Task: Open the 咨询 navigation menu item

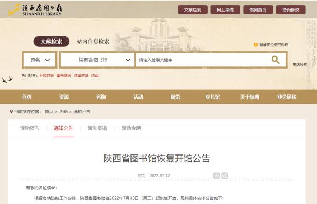Action: click(x=101, y=97)
